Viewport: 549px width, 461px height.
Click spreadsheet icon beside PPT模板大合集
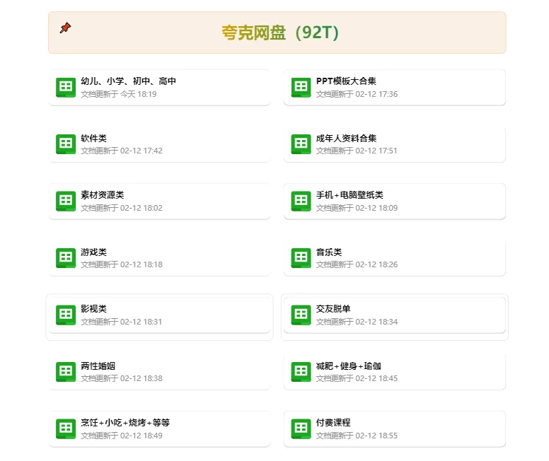pos(301,88)
